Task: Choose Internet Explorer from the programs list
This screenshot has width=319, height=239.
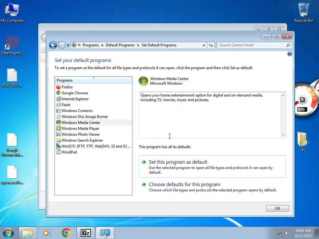Action: point(93,99)
